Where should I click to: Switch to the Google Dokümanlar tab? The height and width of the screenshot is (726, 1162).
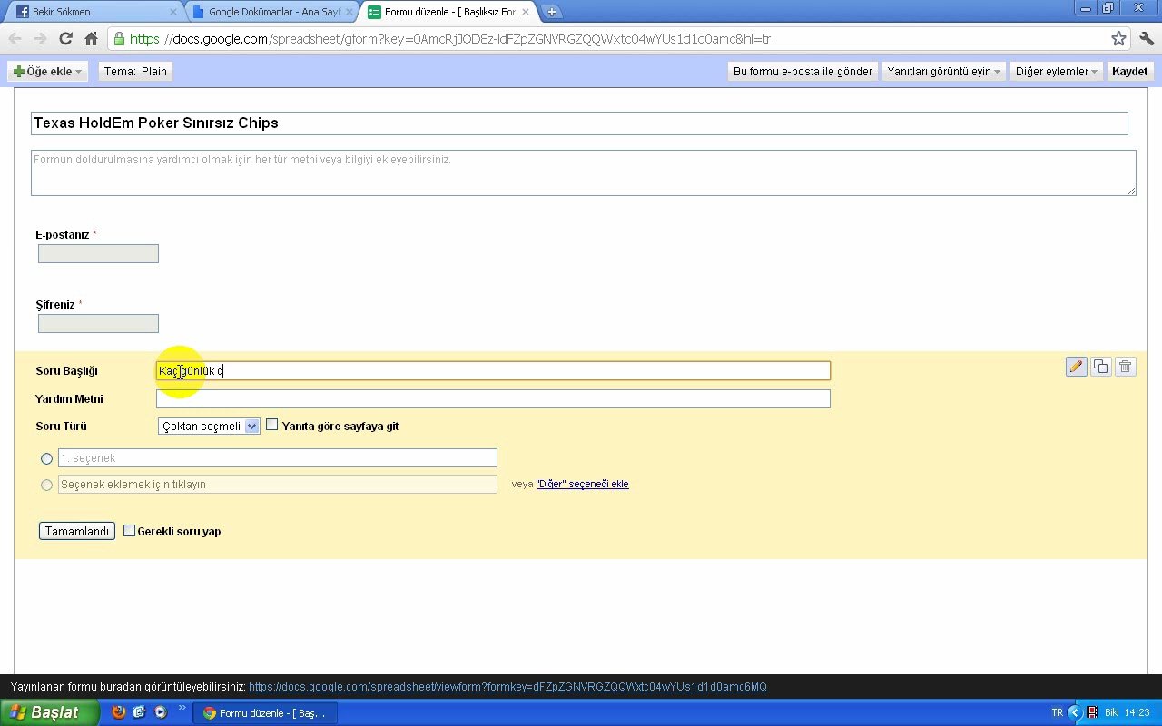271,12
